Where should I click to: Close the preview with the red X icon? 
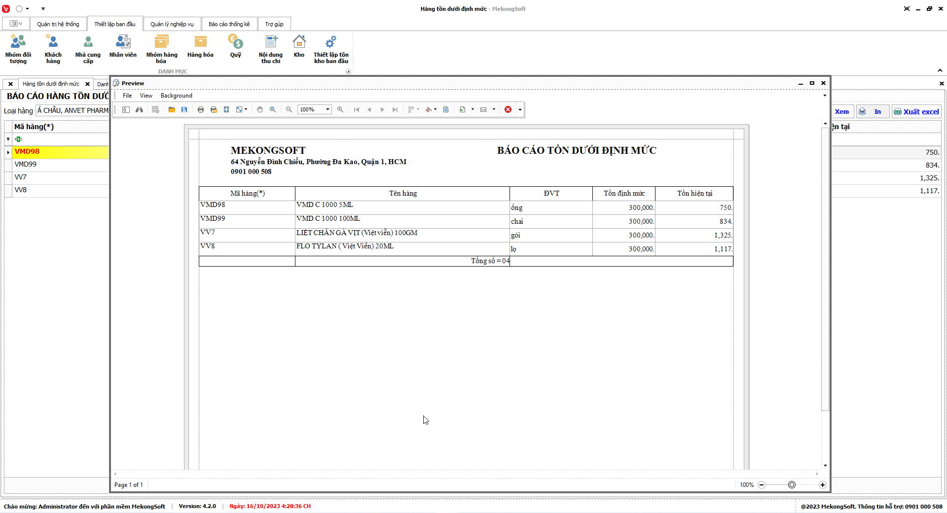(x=508, y=109)
